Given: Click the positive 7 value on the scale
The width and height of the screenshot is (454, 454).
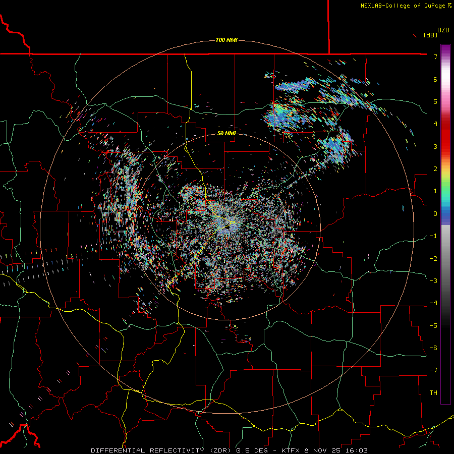Looking at the screenshot, I should click(435, 56).
